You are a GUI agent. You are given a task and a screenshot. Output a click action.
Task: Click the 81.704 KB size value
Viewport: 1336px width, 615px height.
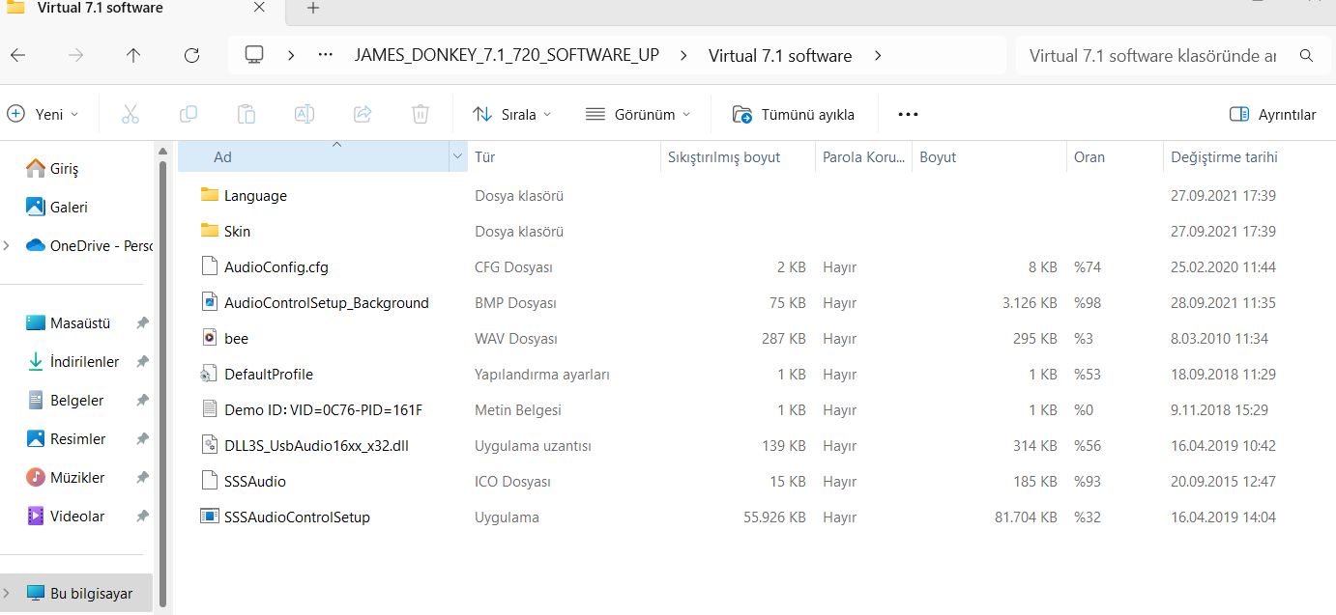(1026, 517)
